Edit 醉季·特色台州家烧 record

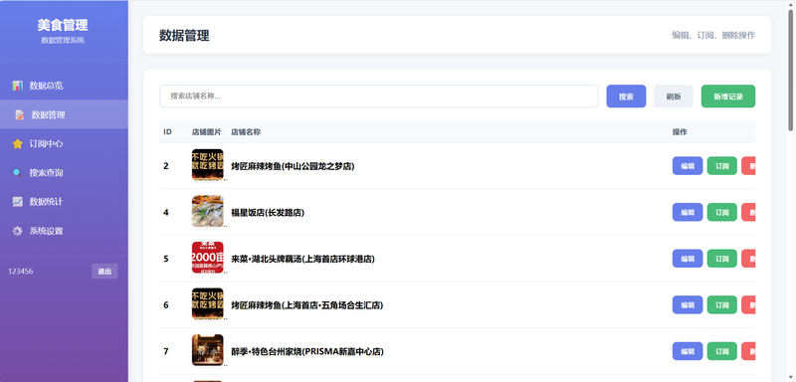coord(688,351)
